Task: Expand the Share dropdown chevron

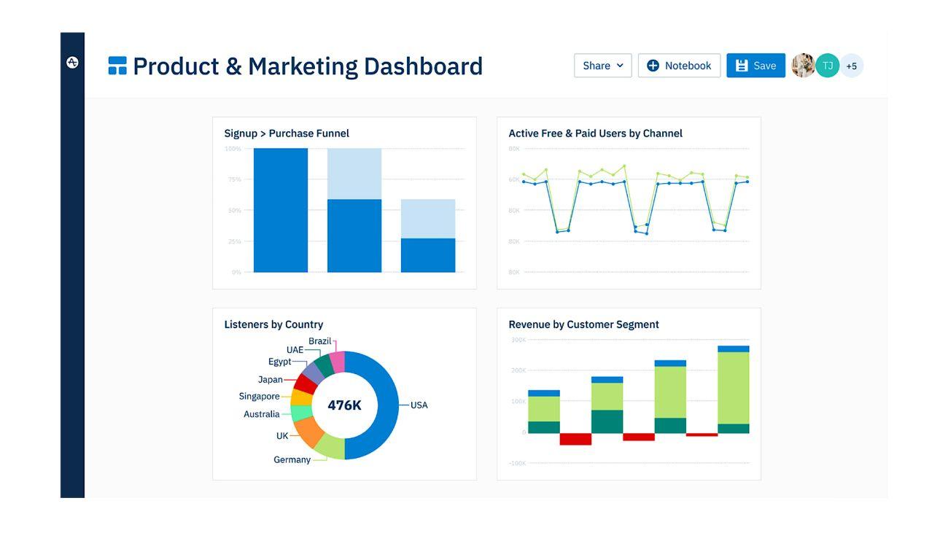Action: click(x=620, y=66)
